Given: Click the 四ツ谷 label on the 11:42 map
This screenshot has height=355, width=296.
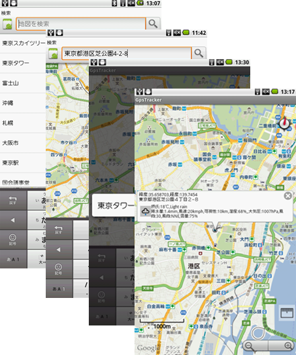Looking at the screenshot, I should tap(57, 154).
